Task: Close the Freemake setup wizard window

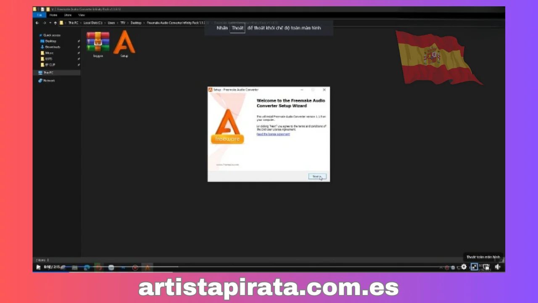Action: (x=324, y=90)
